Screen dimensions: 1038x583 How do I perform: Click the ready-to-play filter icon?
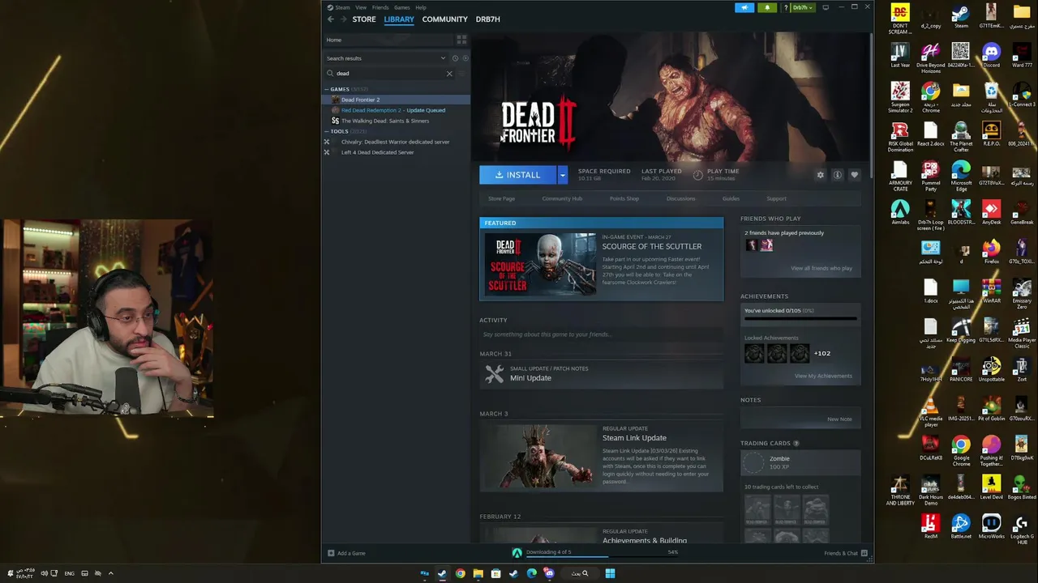point(465,58)
